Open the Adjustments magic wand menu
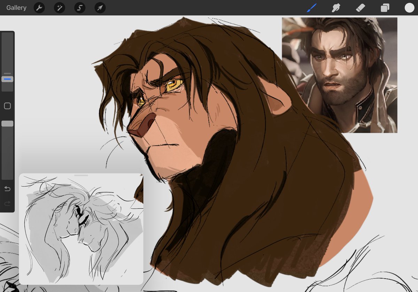Viewport: 418px width, 292px height. (59, 8)
